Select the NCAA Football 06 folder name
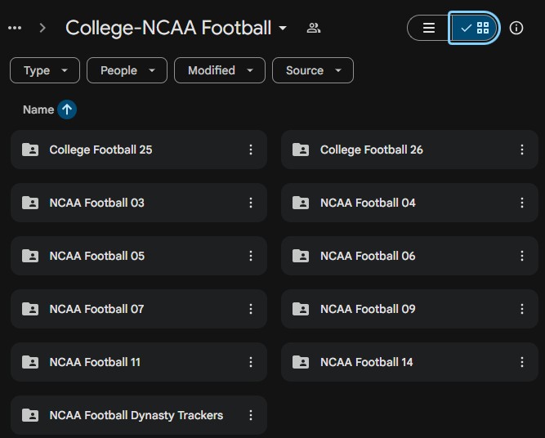Viewport: 545px width, 438px height. tap(368, 256)
